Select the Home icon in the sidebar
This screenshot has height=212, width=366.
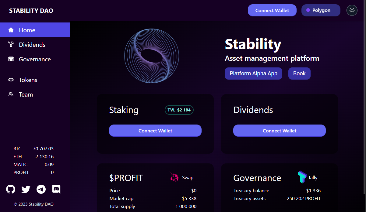click(x=11, y=30)
